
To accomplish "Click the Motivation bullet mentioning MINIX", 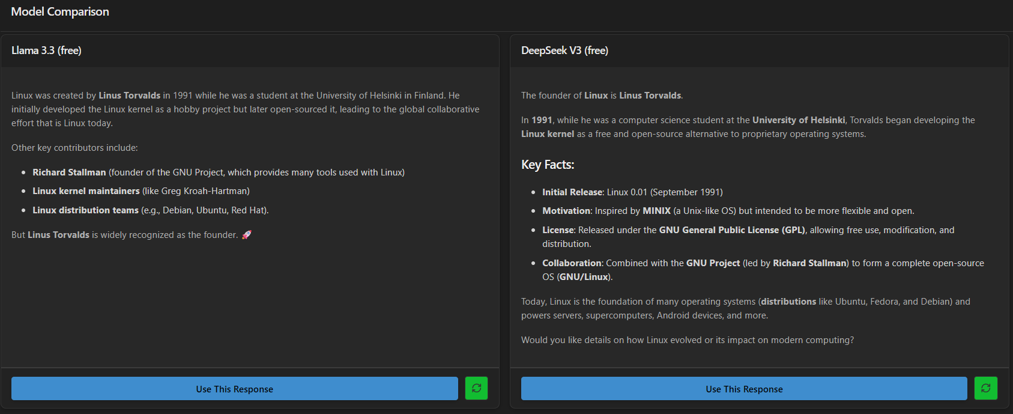I will pos(728,211).
